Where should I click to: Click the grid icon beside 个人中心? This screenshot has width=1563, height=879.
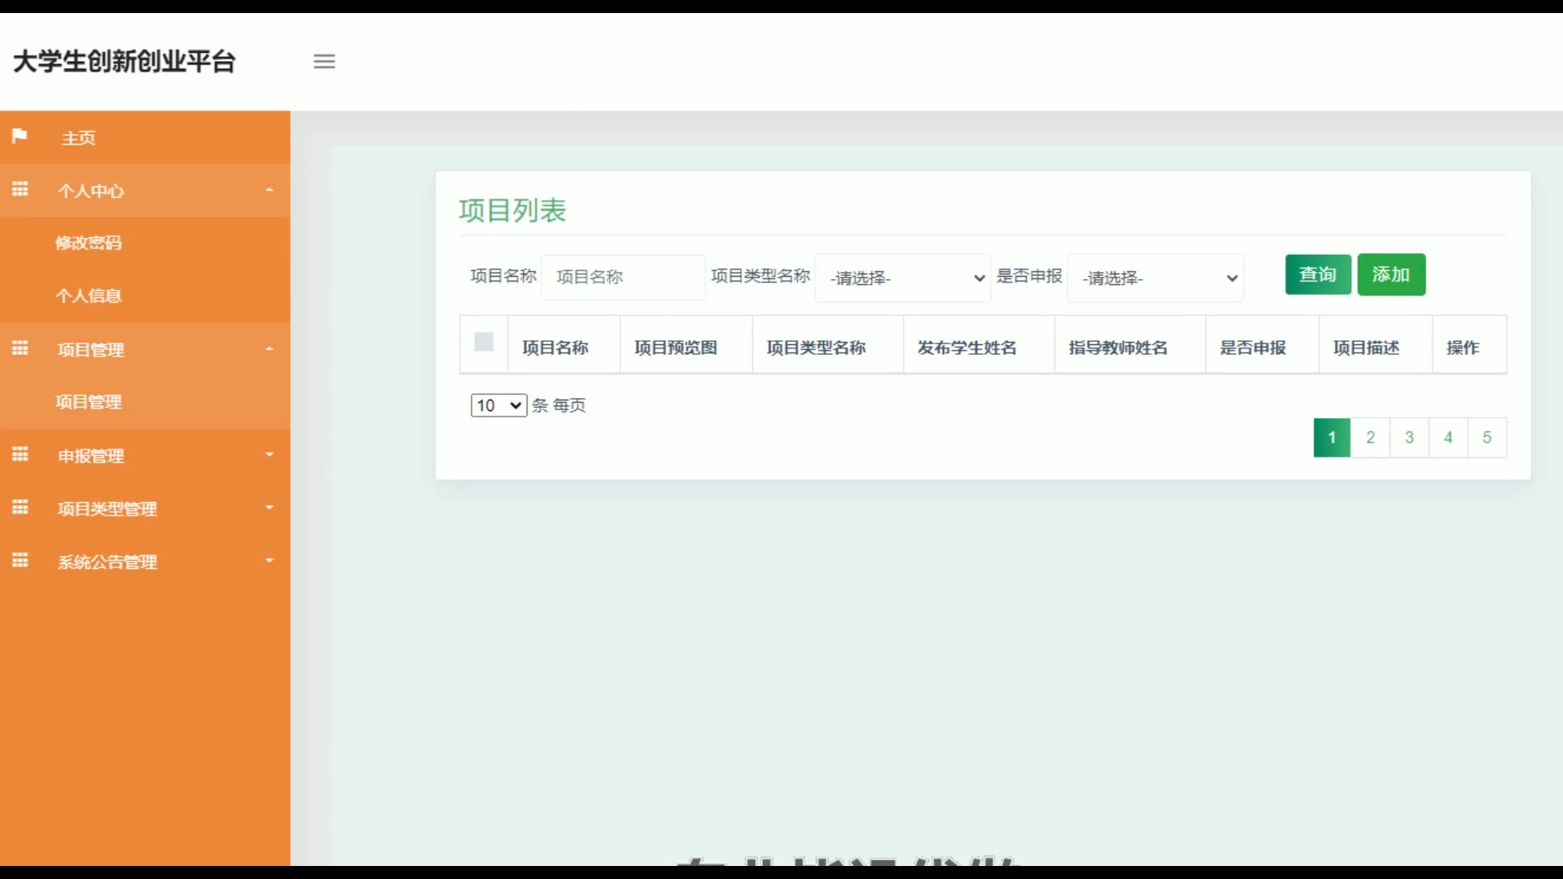click(x=20, y=190)
